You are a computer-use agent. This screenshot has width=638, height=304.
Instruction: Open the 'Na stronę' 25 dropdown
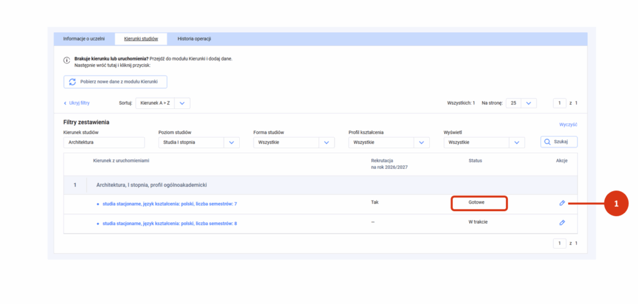tap(521, 103)
